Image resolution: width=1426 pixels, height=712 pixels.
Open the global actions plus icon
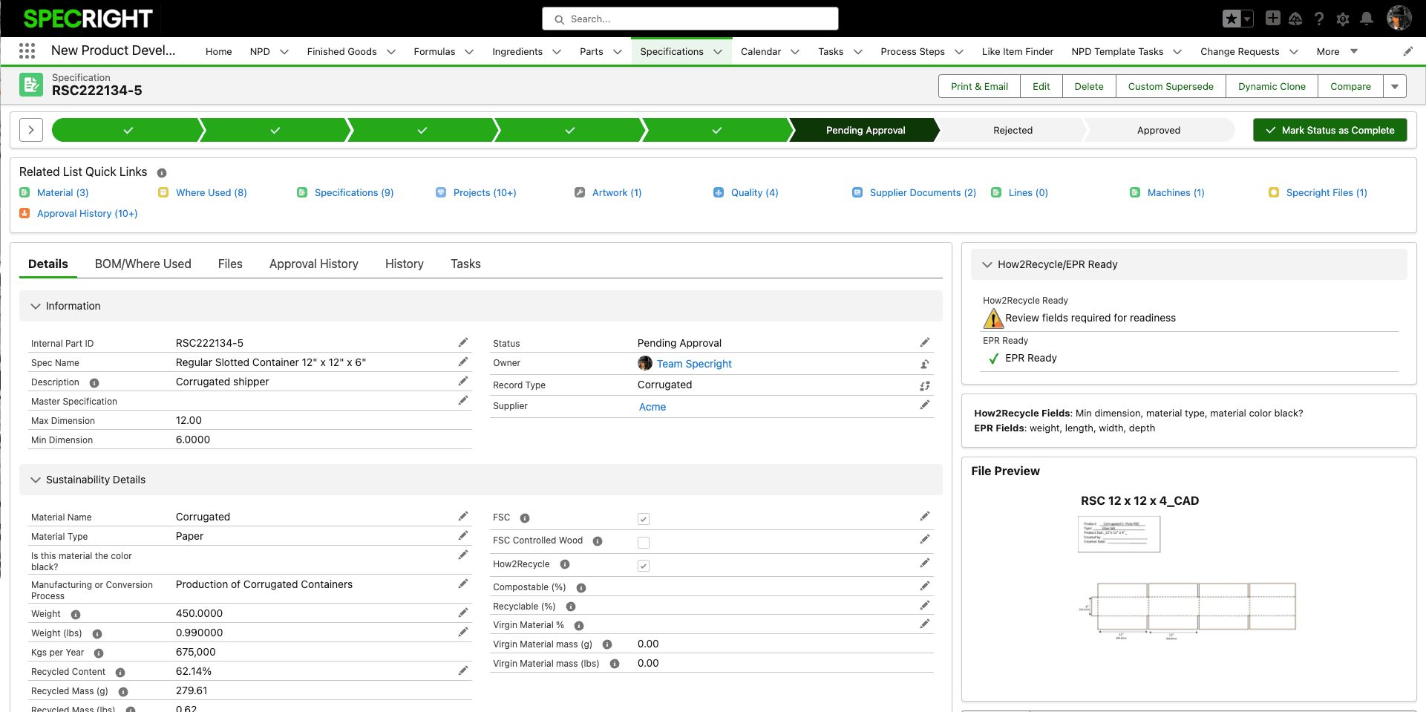tap(1272, 19)
